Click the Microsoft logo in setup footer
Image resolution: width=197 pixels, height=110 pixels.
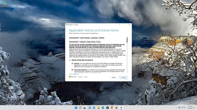(x=73, y=77)
